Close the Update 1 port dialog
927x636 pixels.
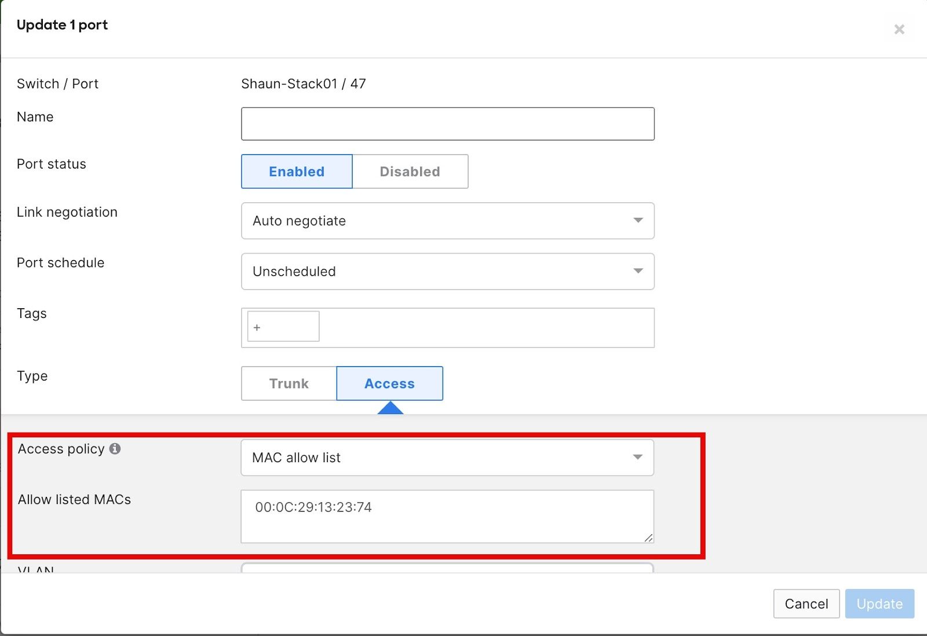(x=899, y=29)
